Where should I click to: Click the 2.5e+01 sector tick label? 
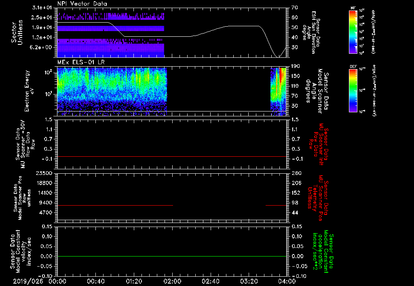pos(42,17)
